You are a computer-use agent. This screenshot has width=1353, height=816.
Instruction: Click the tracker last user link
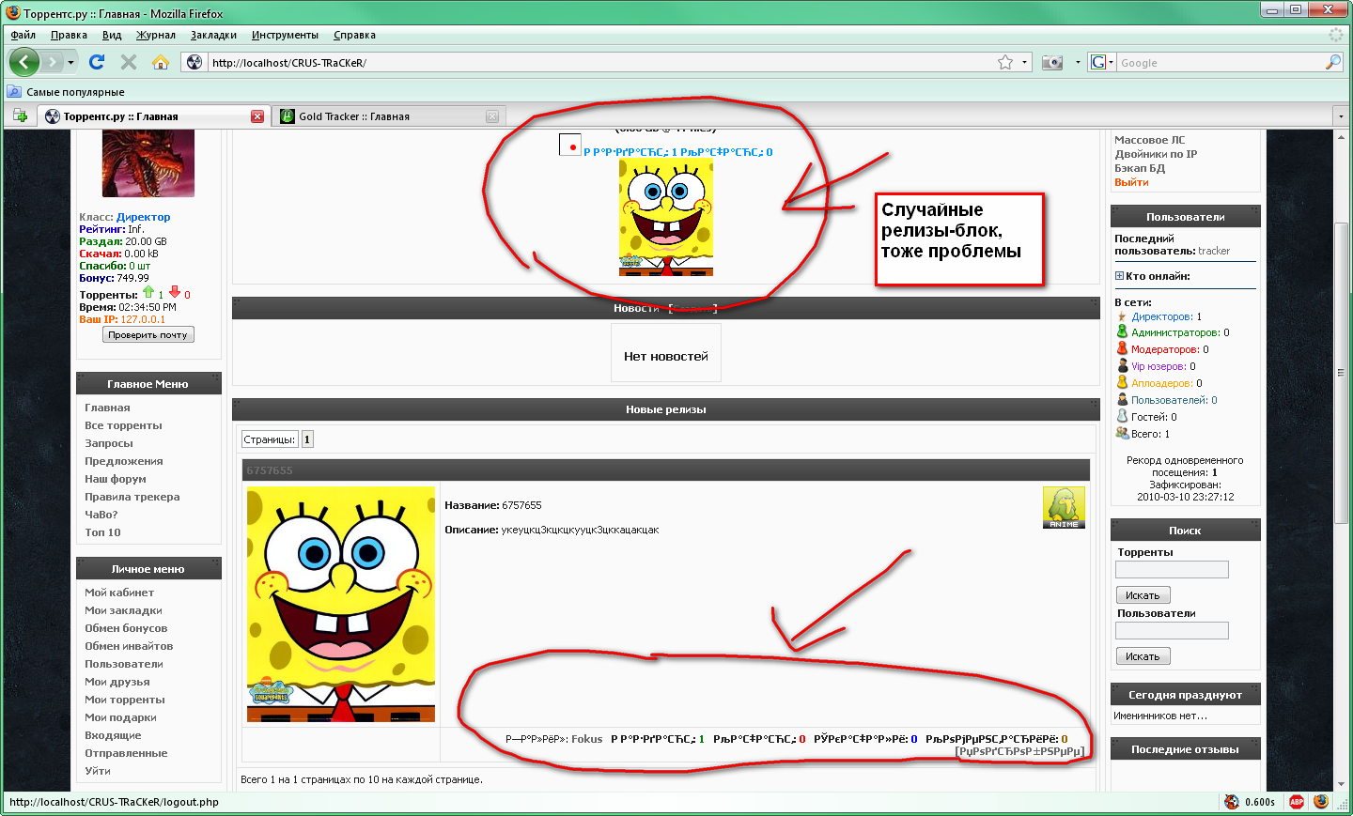click(x=1214, y=251)
